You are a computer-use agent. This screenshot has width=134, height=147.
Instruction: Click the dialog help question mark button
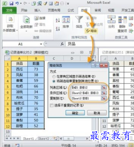click(95, 66)
